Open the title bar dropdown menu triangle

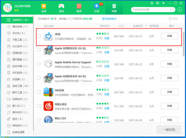coord(163,3)
